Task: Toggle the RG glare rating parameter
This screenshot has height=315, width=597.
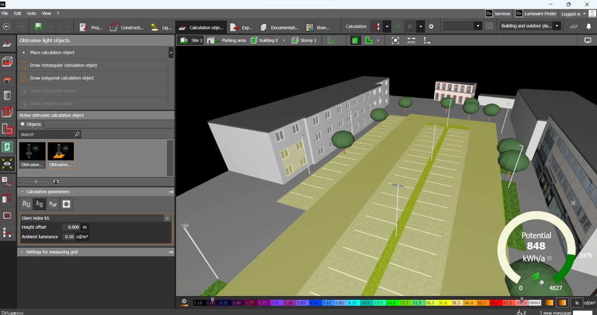Action: [26, 204]
